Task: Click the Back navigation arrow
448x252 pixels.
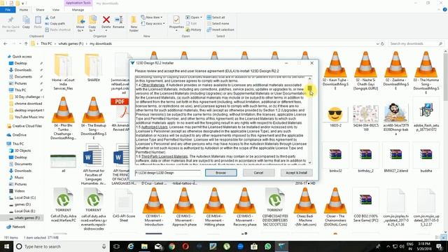Action: pyautogui.click(x=6, y=43)
